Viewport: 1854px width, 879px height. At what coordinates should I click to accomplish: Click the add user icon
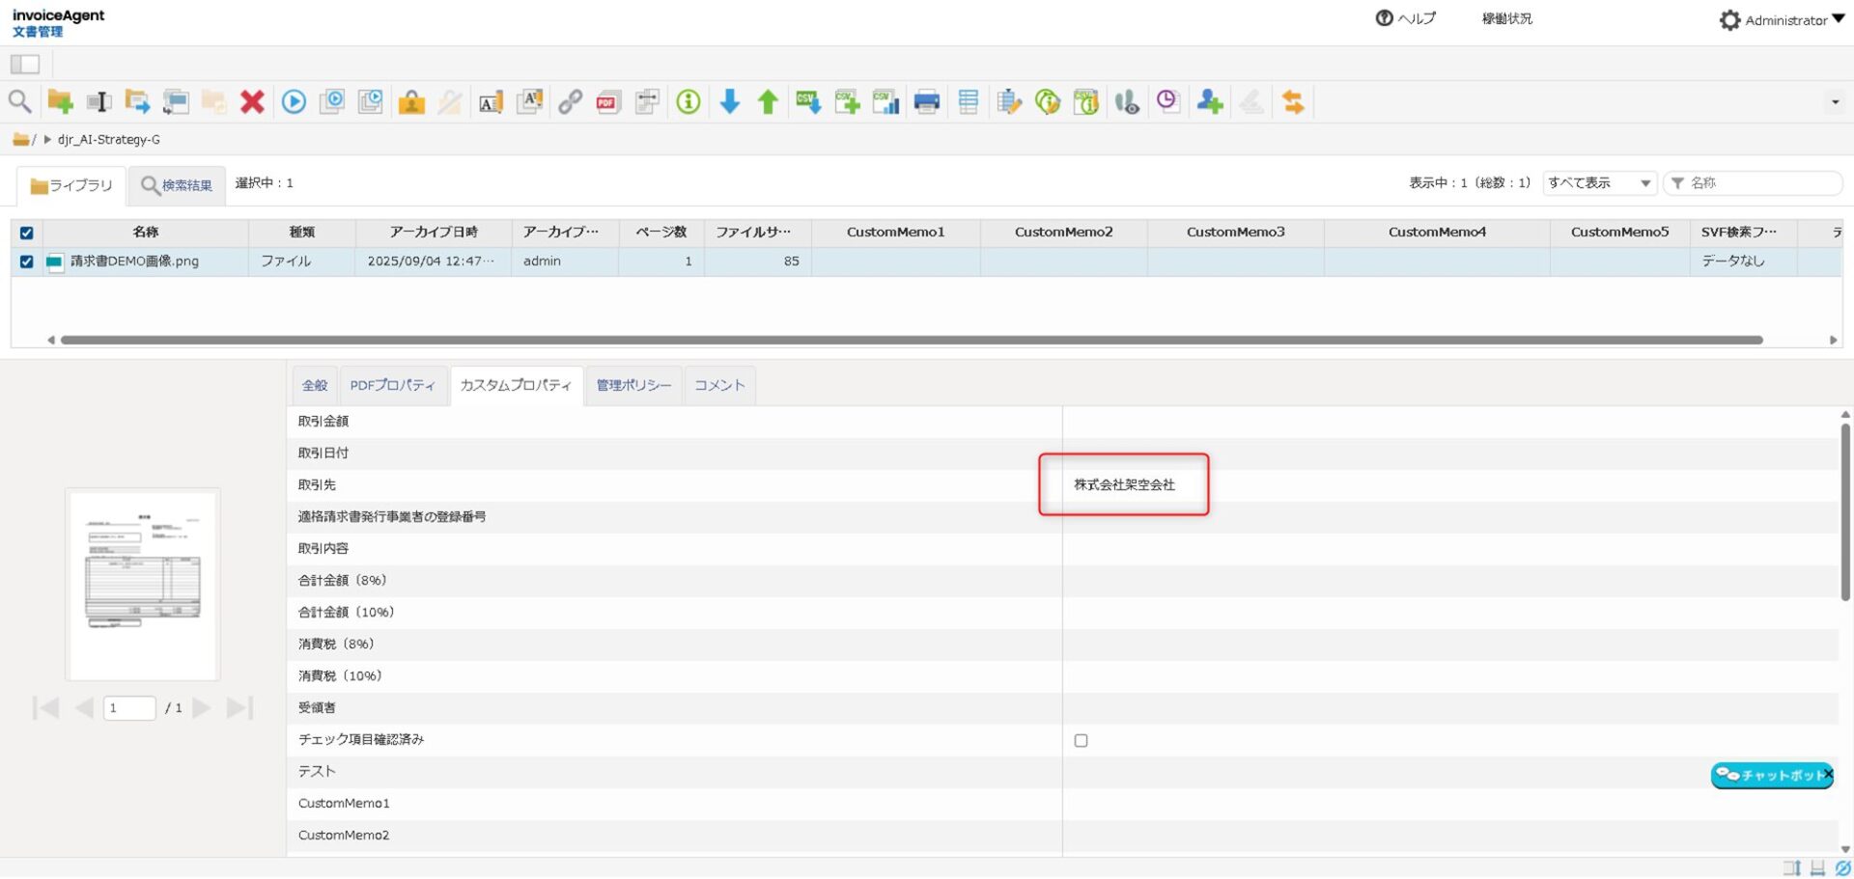coord(1209,101)
